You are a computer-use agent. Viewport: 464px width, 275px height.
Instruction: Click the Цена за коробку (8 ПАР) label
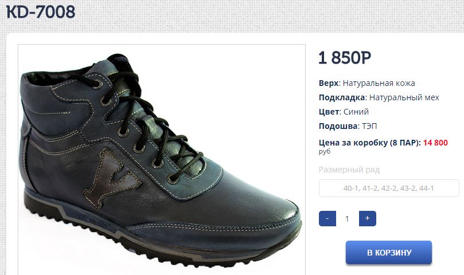pyautogui.click(x=370, y=143)
